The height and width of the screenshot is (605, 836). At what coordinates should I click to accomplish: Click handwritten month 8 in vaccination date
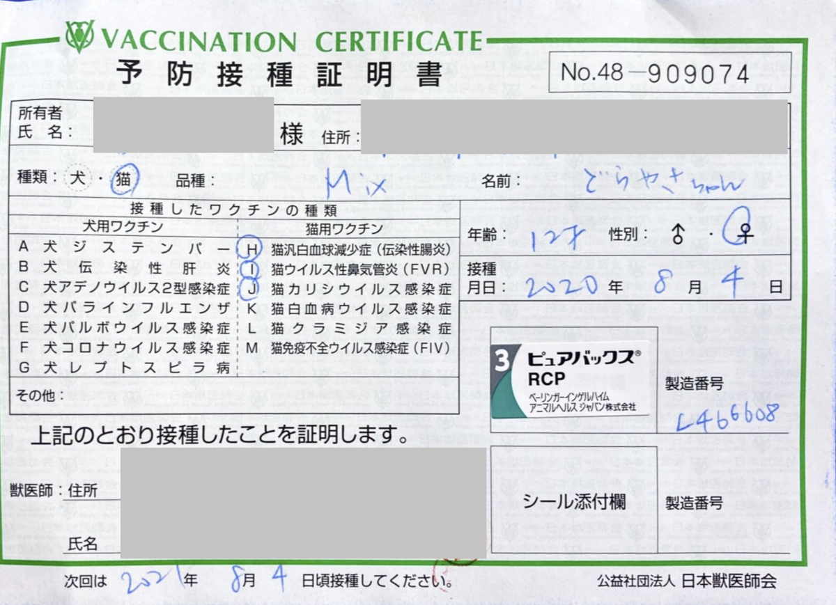pyautogui.click(x=661, y=285)
